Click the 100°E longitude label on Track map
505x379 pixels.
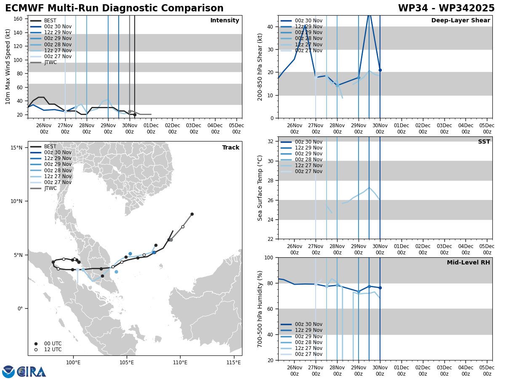pos(73,363)
